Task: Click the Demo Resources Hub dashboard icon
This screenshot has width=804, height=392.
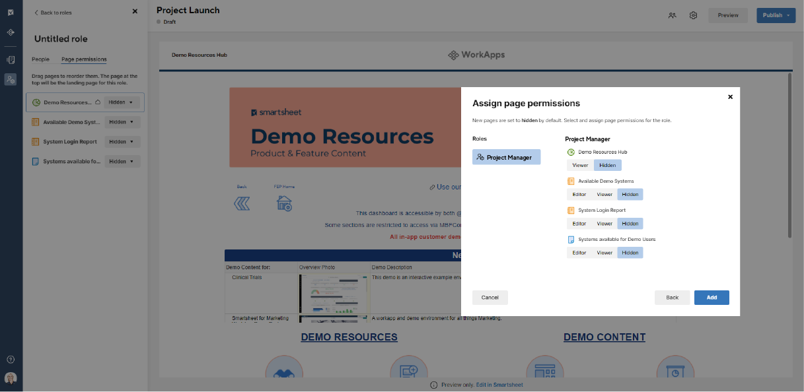Action: 571,151
